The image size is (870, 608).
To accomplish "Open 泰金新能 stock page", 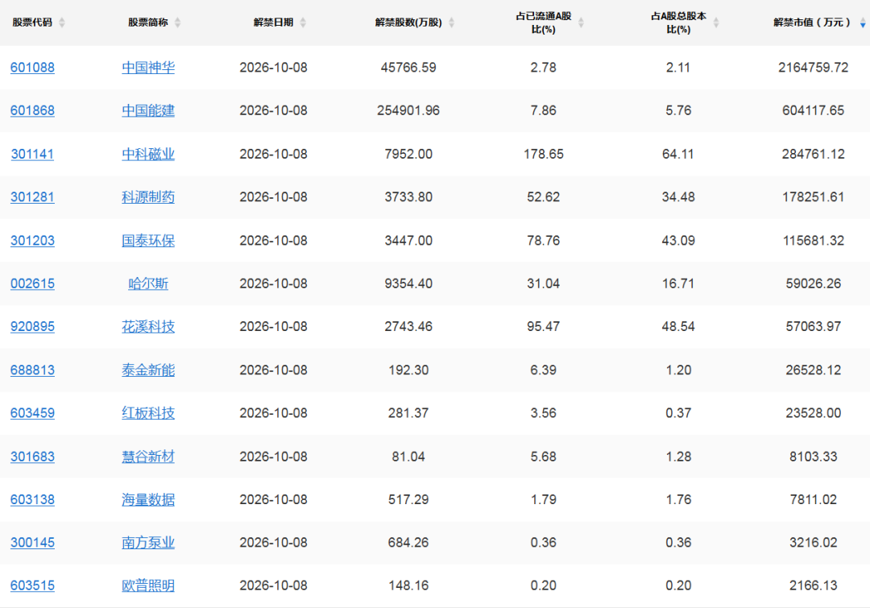I will 148,370.
